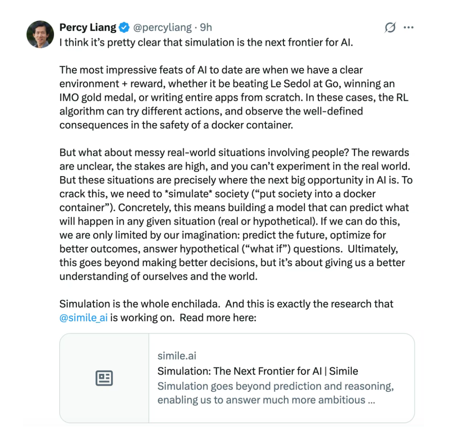Click the article icon in link card

coord(104,378)
